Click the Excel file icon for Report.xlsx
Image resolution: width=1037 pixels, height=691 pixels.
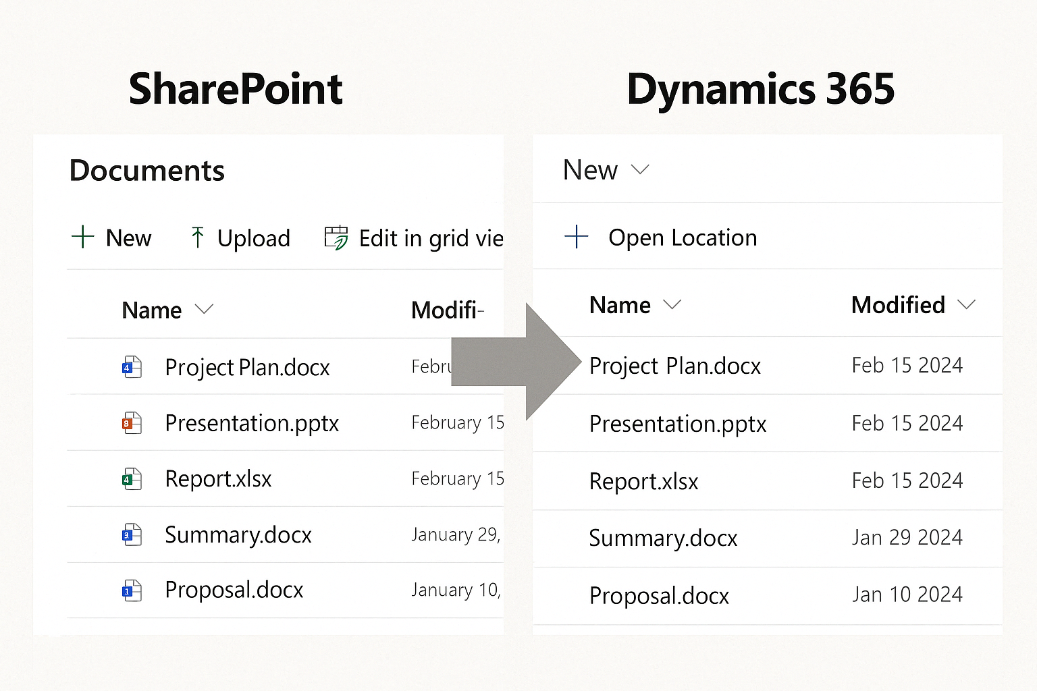click(x=132, y=479)
